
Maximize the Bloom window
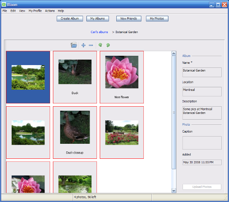click(x=218, y=5)
